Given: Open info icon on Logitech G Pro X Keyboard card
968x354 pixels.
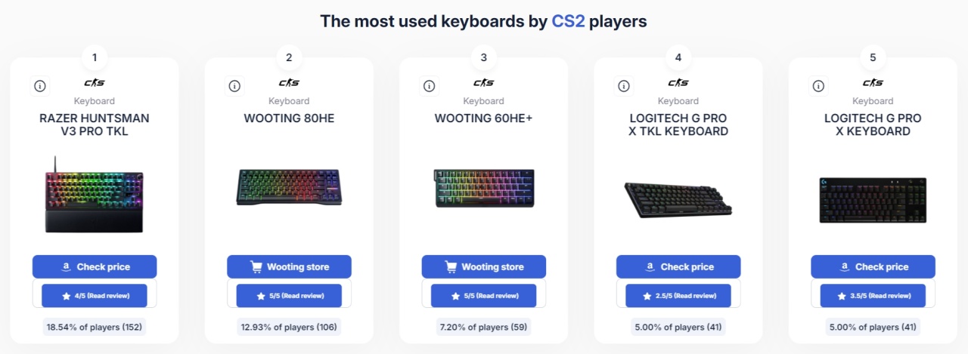Looking at the screenshot, I should (819, 86).
